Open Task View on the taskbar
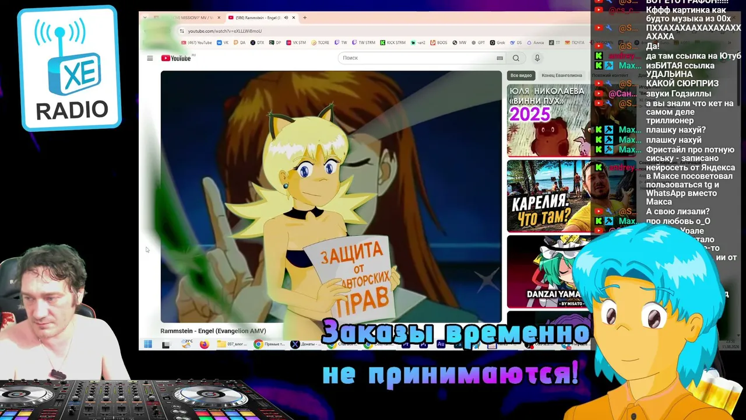This screenshot has width=746, height=420. 166,345
